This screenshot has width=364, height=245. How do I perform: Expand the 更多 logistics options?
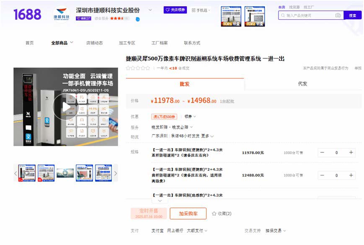(x=207, y=136)
